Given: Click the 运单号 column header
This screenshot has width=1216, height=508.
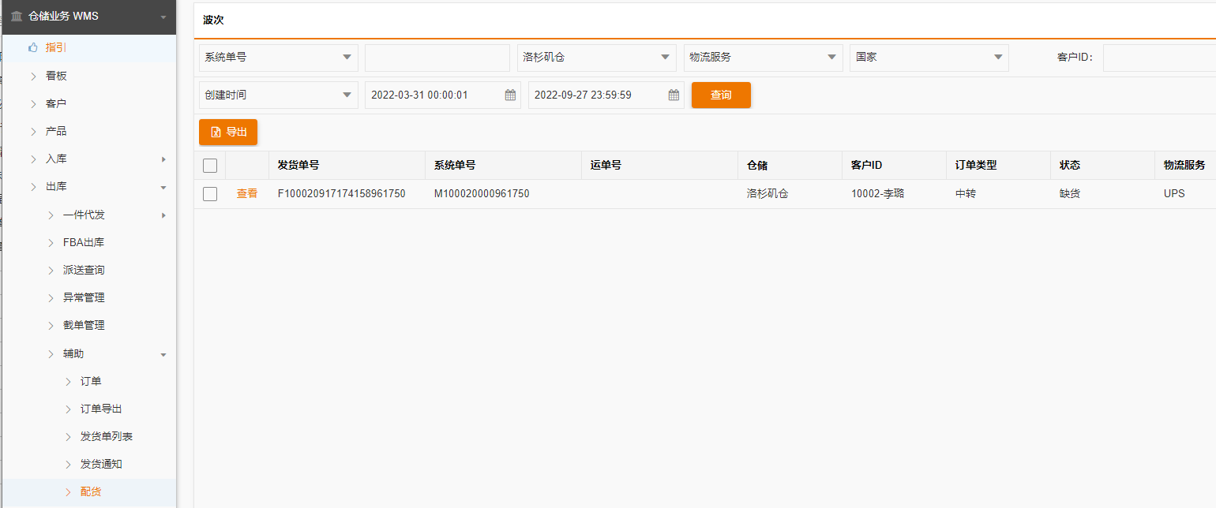Looking at the screenshot, I should pyautogui.click(x=660, y=166).
